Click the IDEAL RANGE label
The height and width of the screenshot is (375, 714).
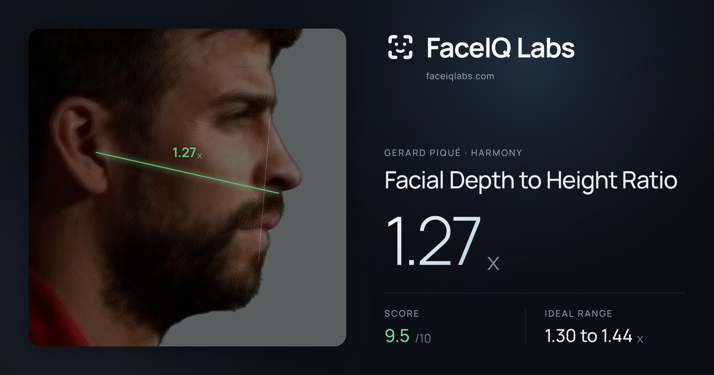578,313
